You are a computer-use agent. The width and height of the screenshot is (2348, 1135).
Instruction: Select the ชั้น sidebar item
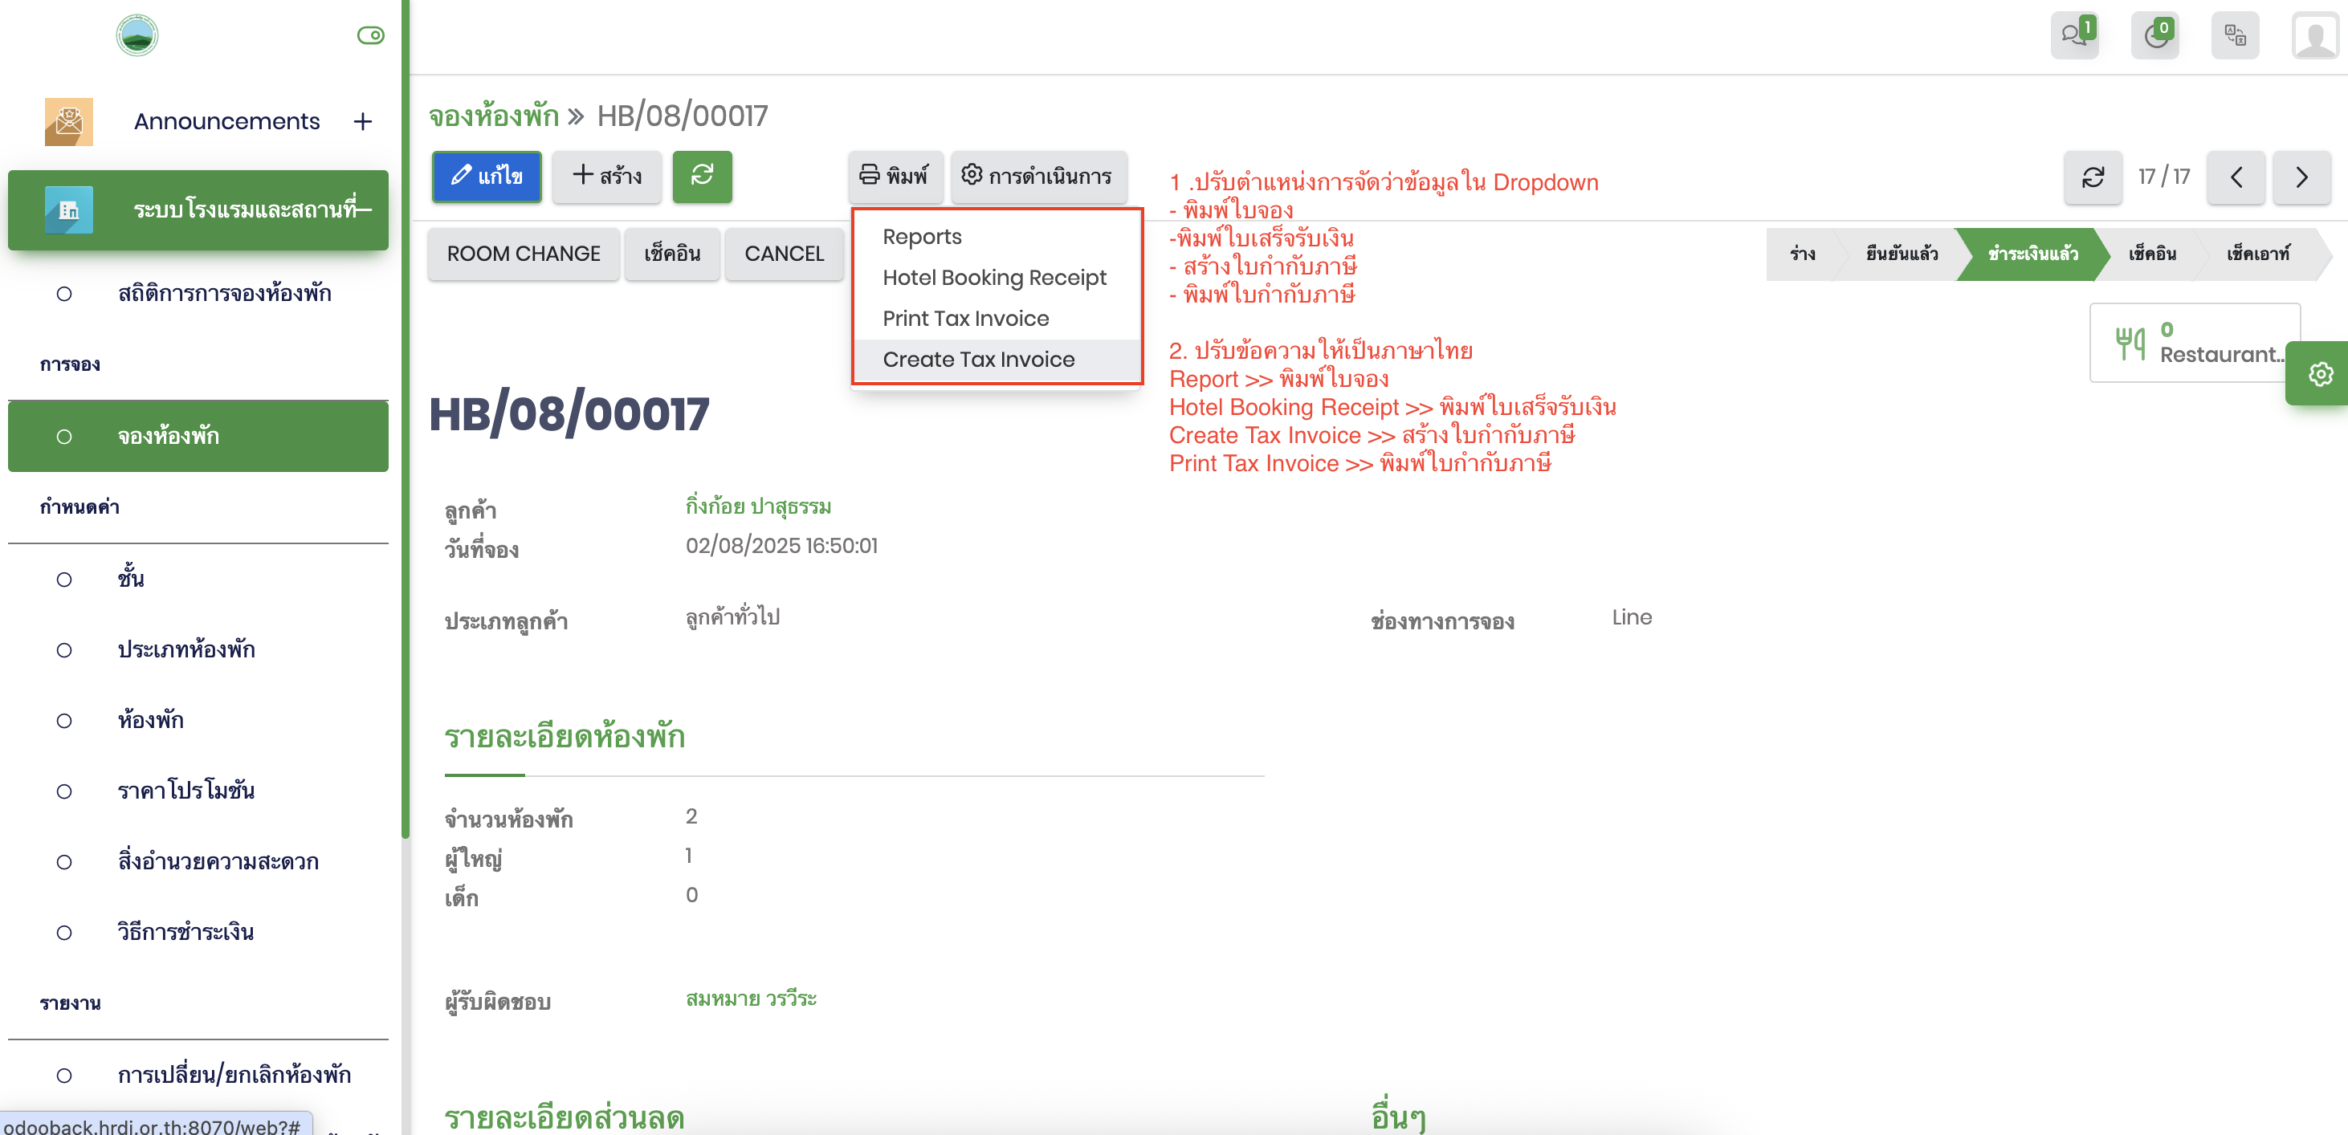click(x=130, y=579)
